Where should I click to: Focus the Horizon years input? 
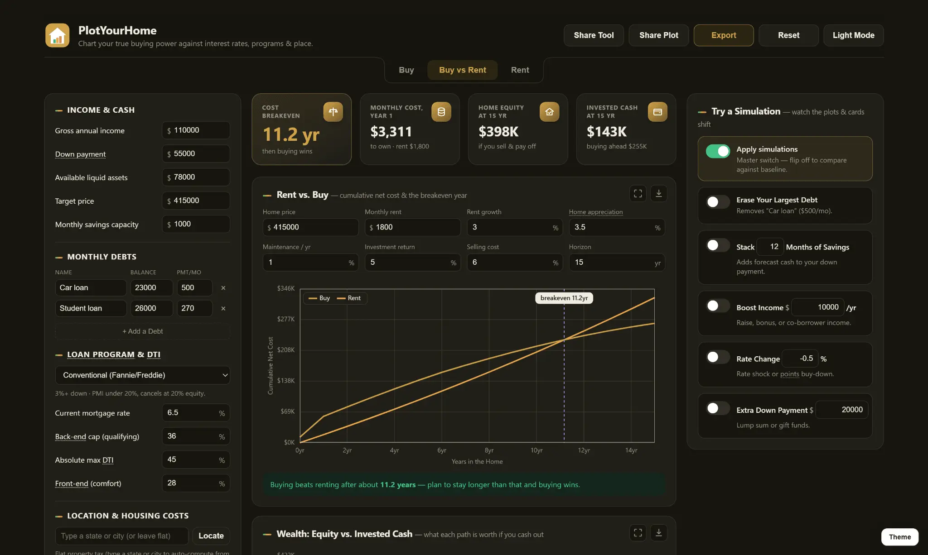pyautogui.click(x=617, y=263)
